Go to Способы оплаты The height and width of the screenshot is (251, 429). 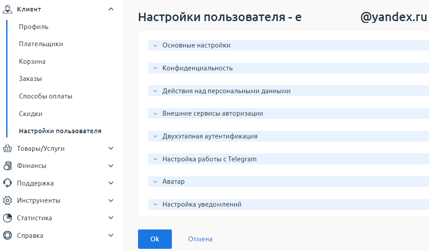point(46,96)
